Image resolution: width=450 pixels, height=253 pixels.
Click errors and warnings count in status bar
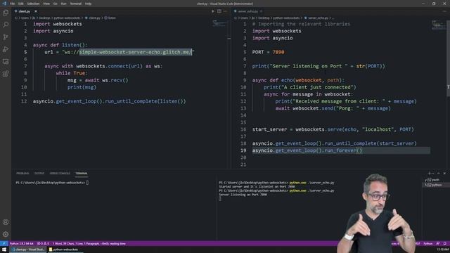click(43, 244)
